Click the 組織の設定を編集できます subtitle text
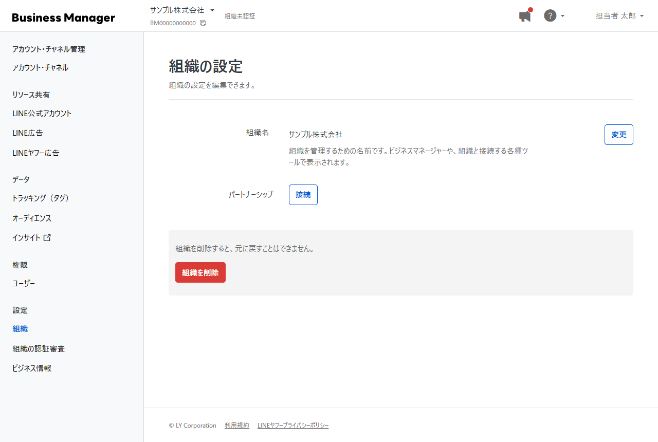 (x=212, y=85)
